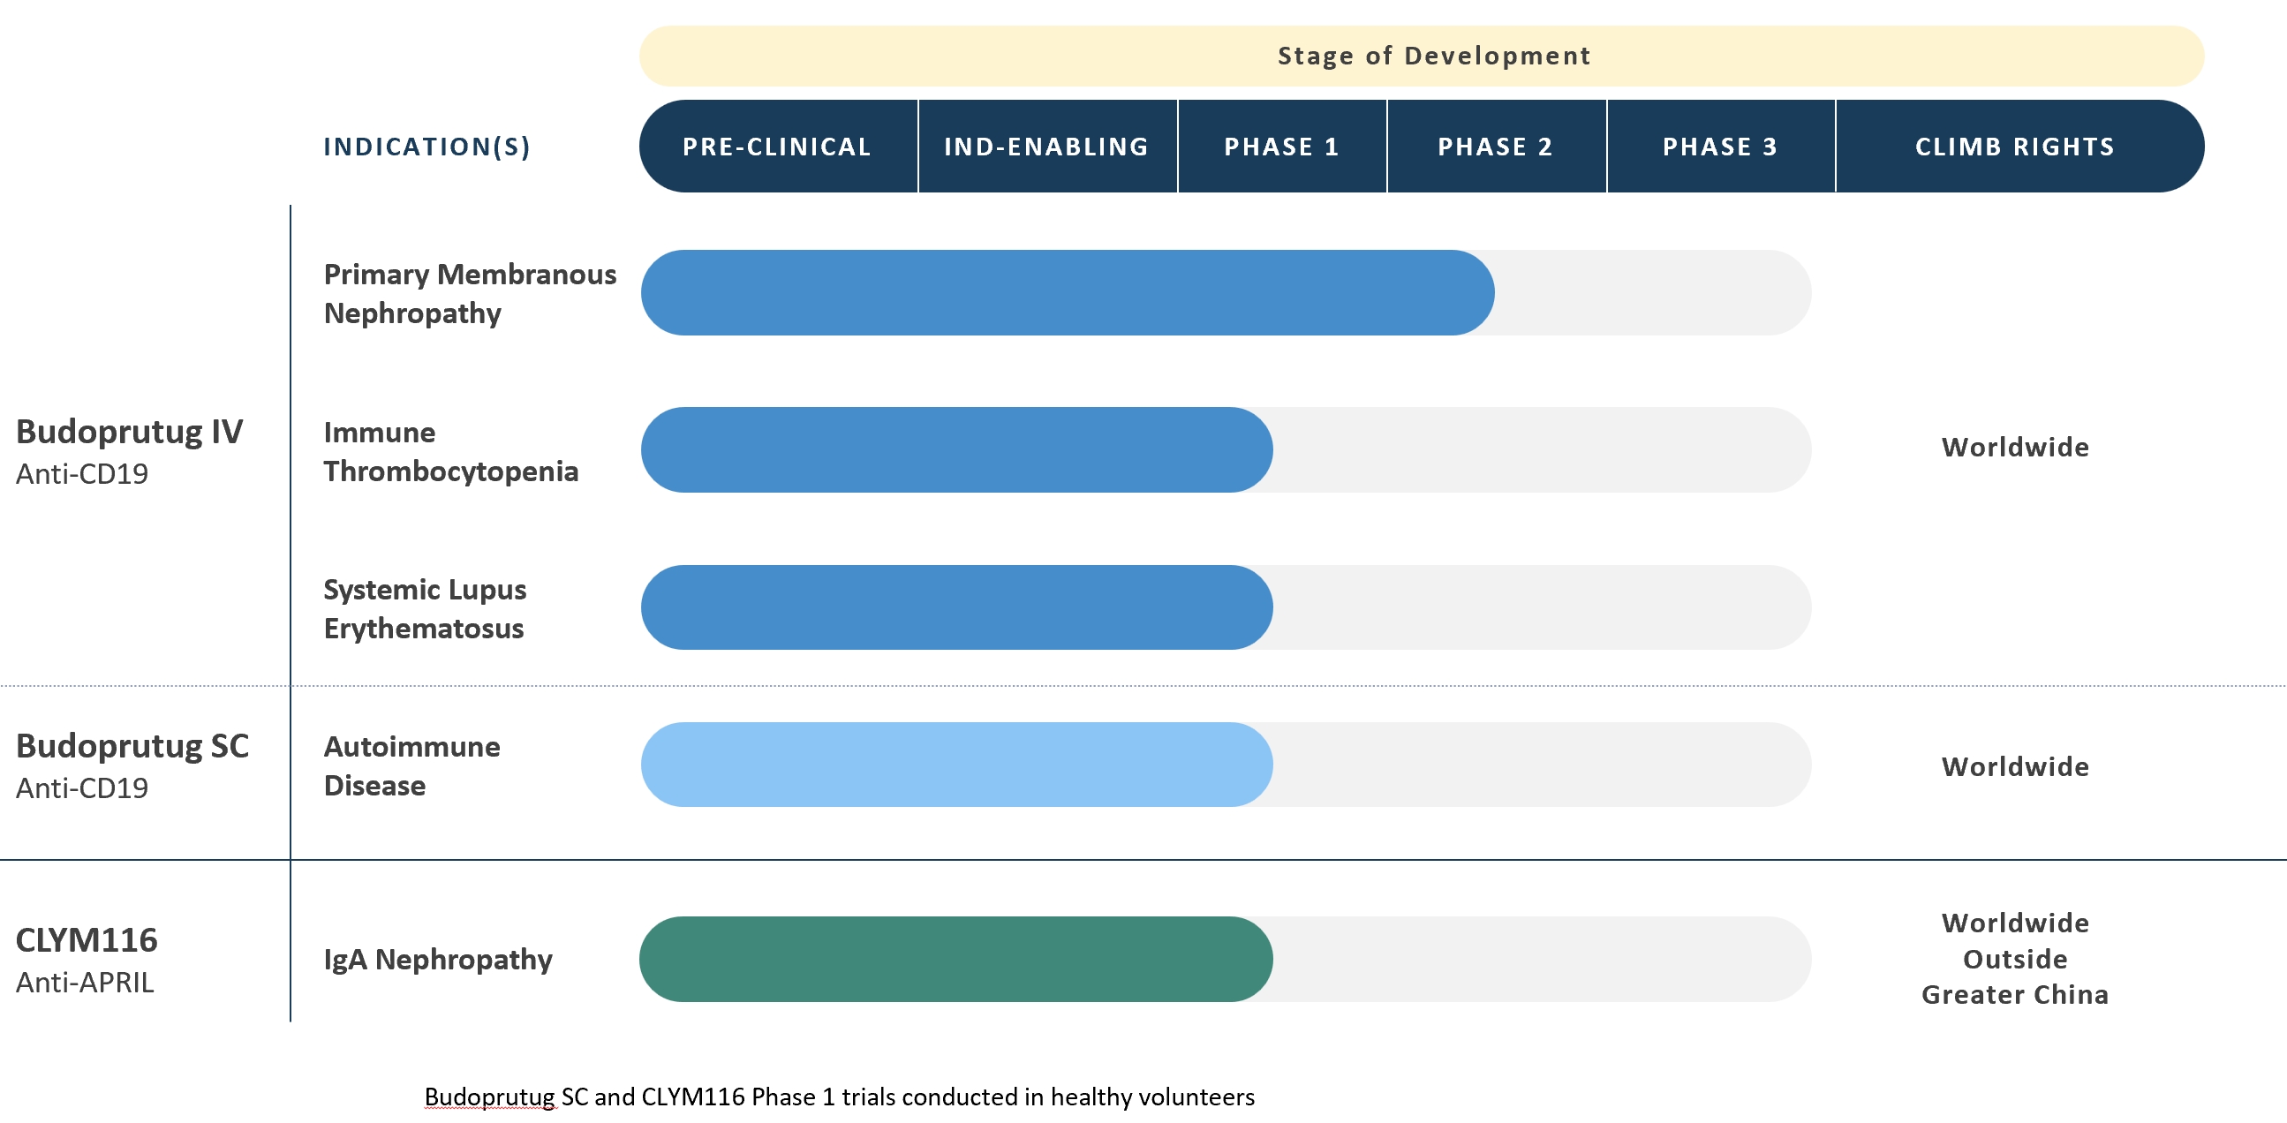Click the PHASE 1 column header

1281,147
